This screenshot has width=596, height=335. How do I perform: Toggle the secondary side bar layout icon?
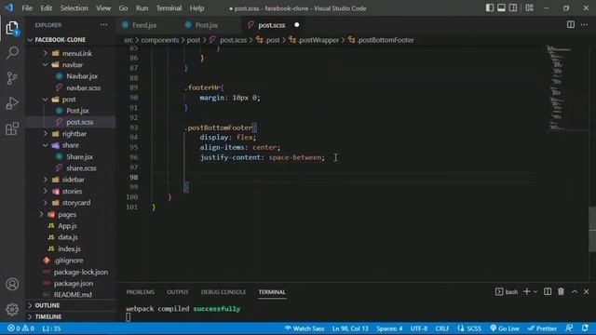513,8
